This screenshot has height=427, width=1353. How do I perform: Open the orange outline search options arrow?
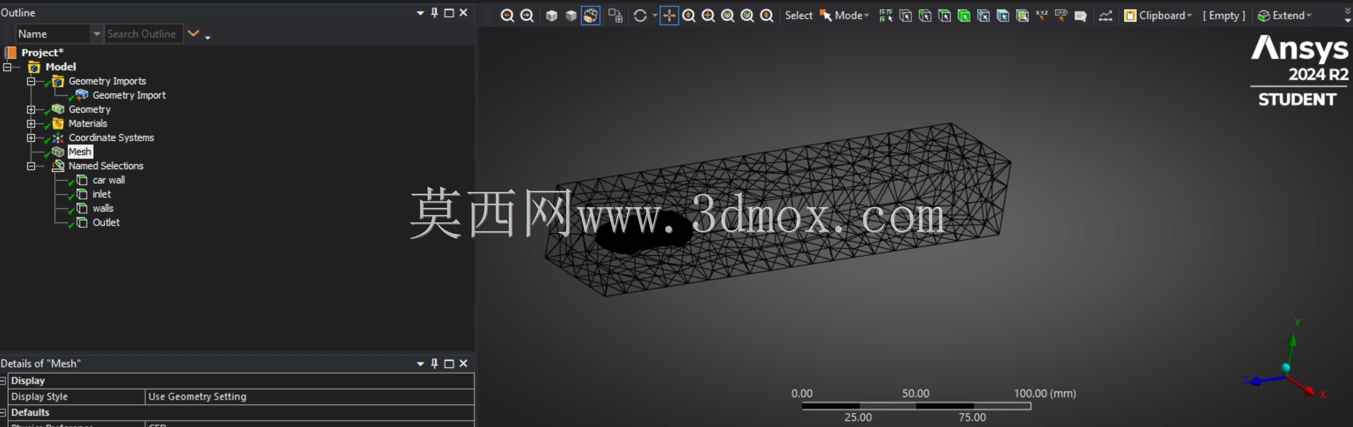click(x=193, y=34)
